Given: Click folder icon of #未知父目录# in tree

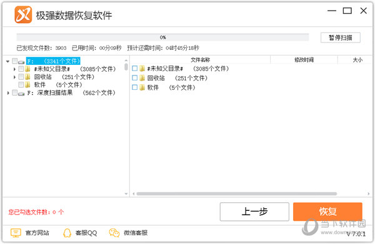Looking at the screenshot, I should tap(27, 69).
